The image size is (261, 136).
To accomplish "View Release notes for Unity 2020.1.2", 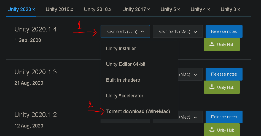I will click(224, 117).
